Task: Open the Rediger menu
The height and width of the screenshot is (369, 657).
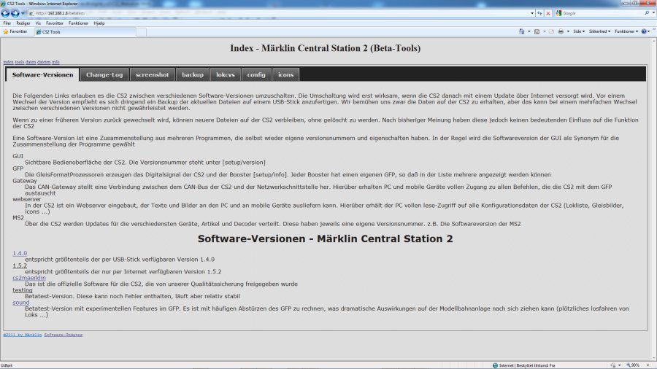Action: [23, 23]
